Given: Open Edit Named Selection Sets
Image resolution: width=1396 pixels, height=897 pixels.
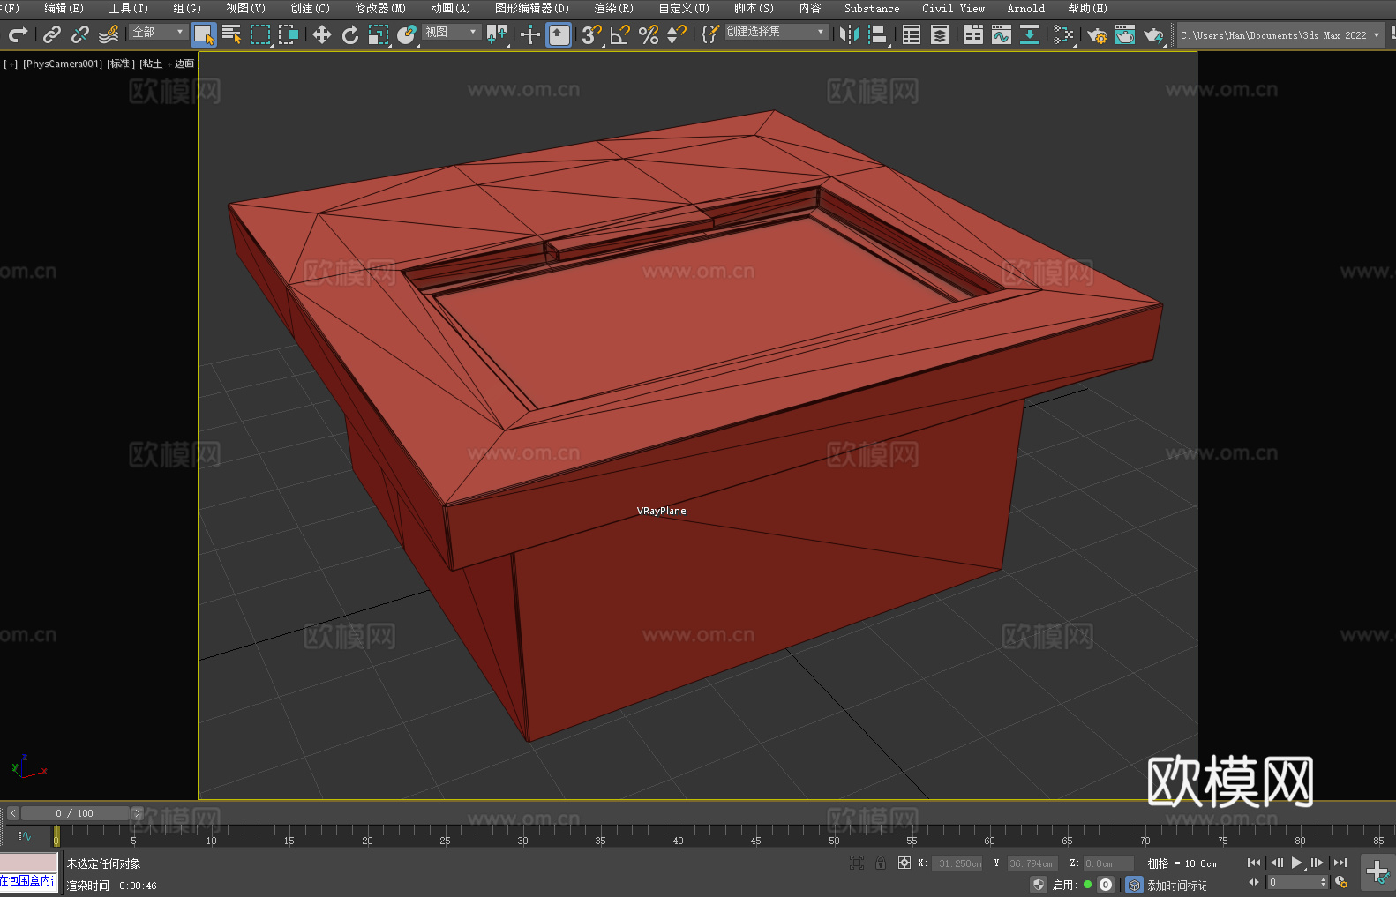Looking at the screenshot, I should coord(710,34).
